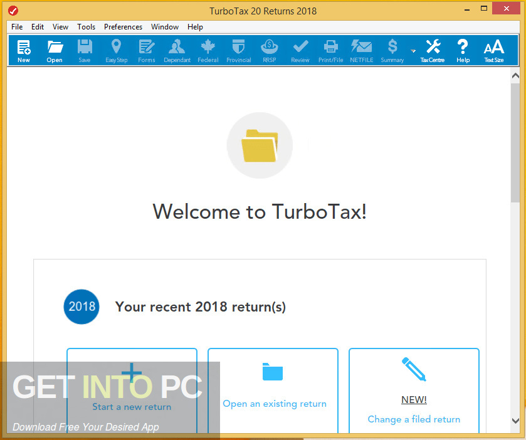
Task: Click the pencil icon in filed return card
Action: (x=414, y=369)
